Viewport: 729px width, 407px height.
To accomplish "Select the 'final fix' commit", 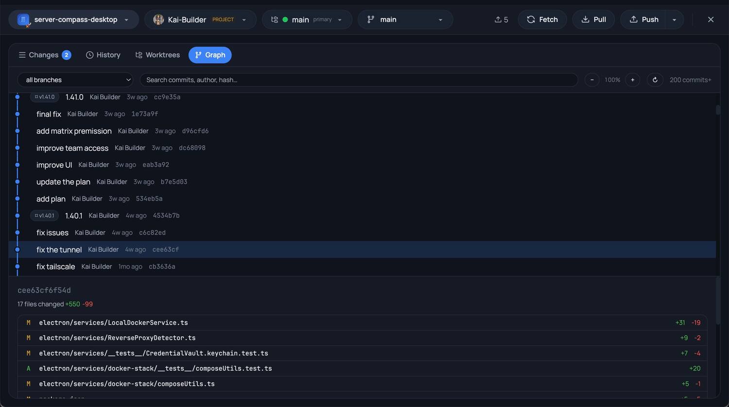I will point(362,114).
